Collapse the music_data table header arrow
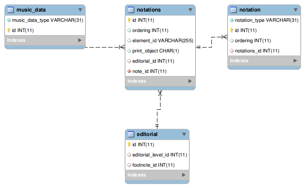Viewport: 305px width, 188px height. pos(80,9)
